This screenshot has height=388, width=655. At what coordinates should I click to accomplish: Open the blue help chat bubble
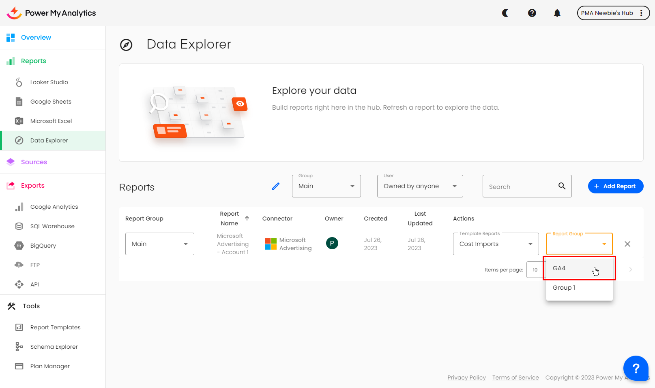(636, 368)
